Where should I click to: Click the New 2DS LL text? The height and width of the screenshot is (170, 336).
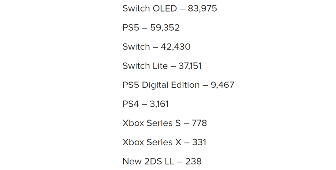[x=147, y=162]
